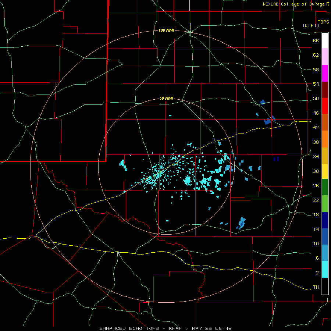Click the '26' legend value
Screen dimensions: 331x331
click(316, 186)
